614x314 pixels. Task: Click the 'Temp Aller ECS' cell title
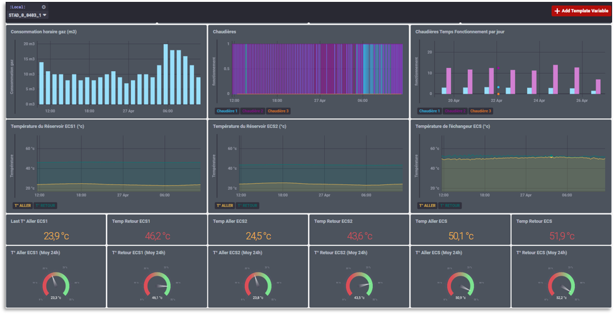(431, 221)
